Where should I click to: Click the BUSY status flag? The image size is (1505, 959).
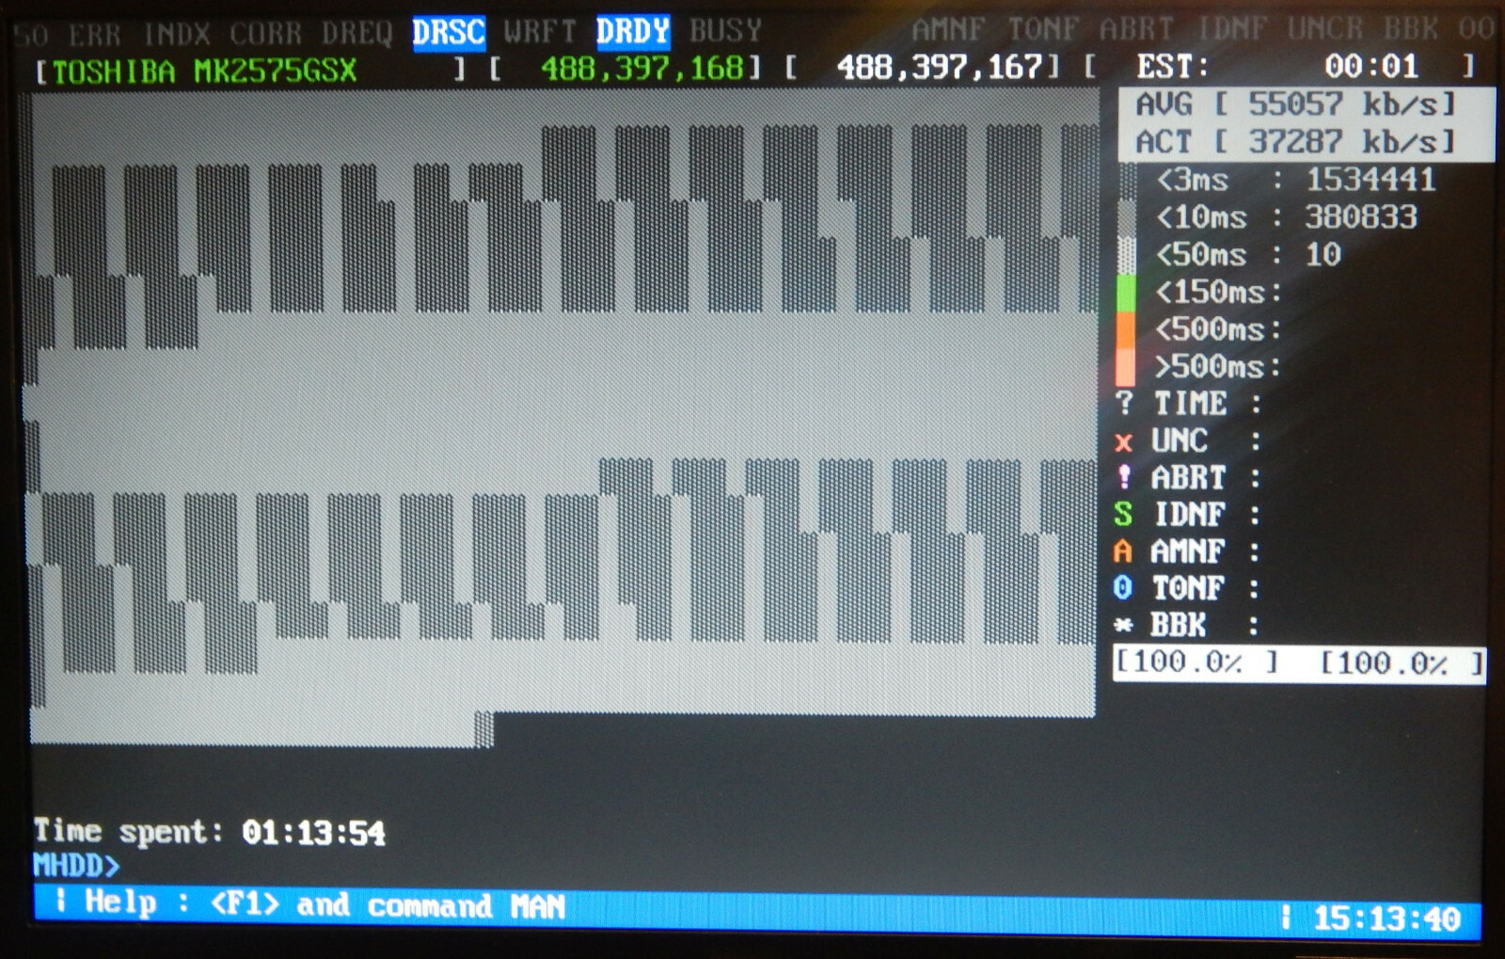725,31
